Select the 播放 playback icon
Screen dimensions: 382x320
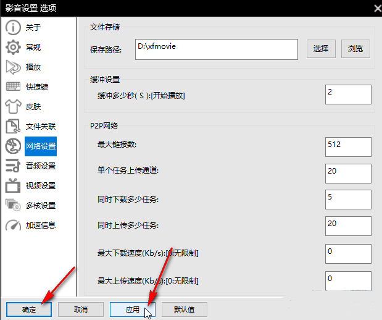tap(13, 67)
